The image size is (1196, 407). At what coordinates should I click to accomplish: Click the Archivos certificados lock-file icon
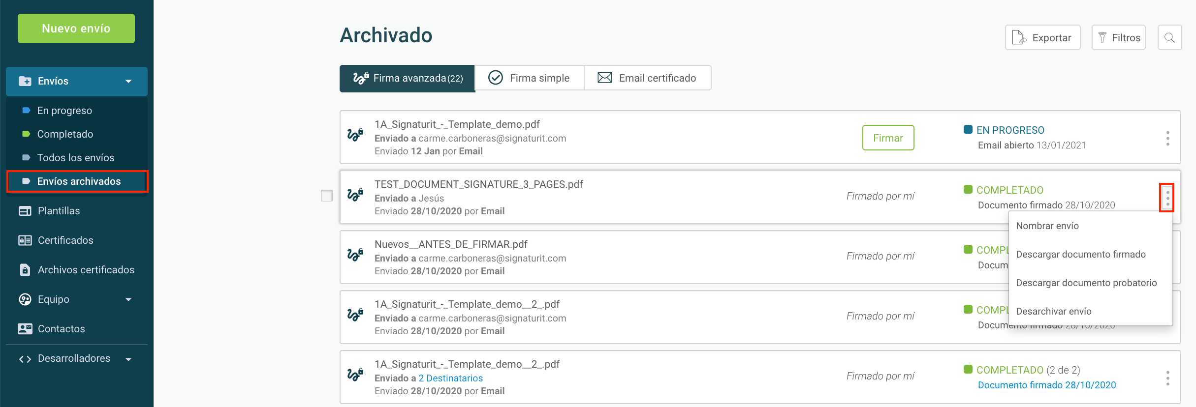(x=25, y=270)
